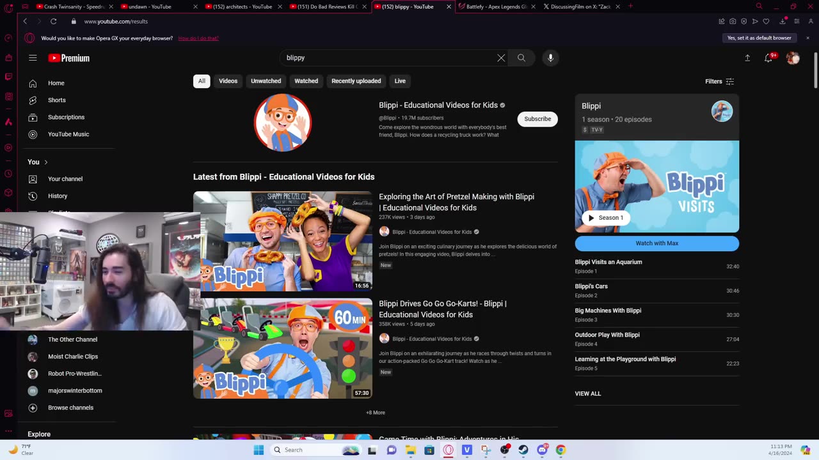
Task: Play Season 1 of Blippi
Action: click(605, 218)
